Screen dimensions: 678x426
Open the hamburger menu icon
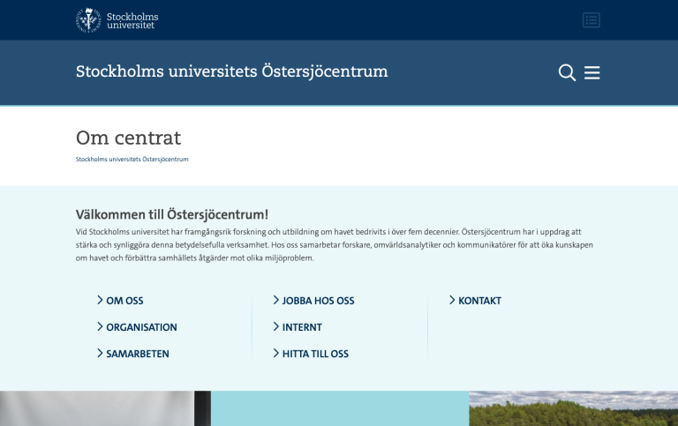[592, 72]
